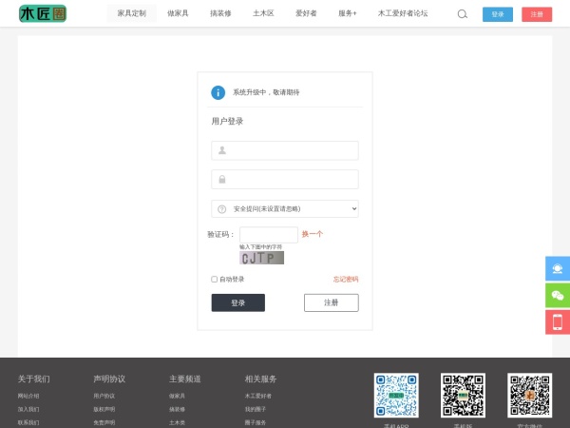Click the official WeChat QR code
Image resolution: width=570 pixels, height=428 pixels.
(530, 396)
